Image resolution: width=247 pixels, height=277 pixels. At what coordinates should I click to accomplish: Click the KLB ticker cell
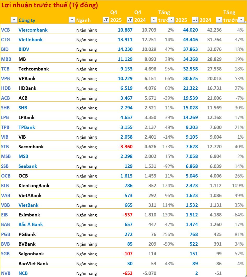5,186
